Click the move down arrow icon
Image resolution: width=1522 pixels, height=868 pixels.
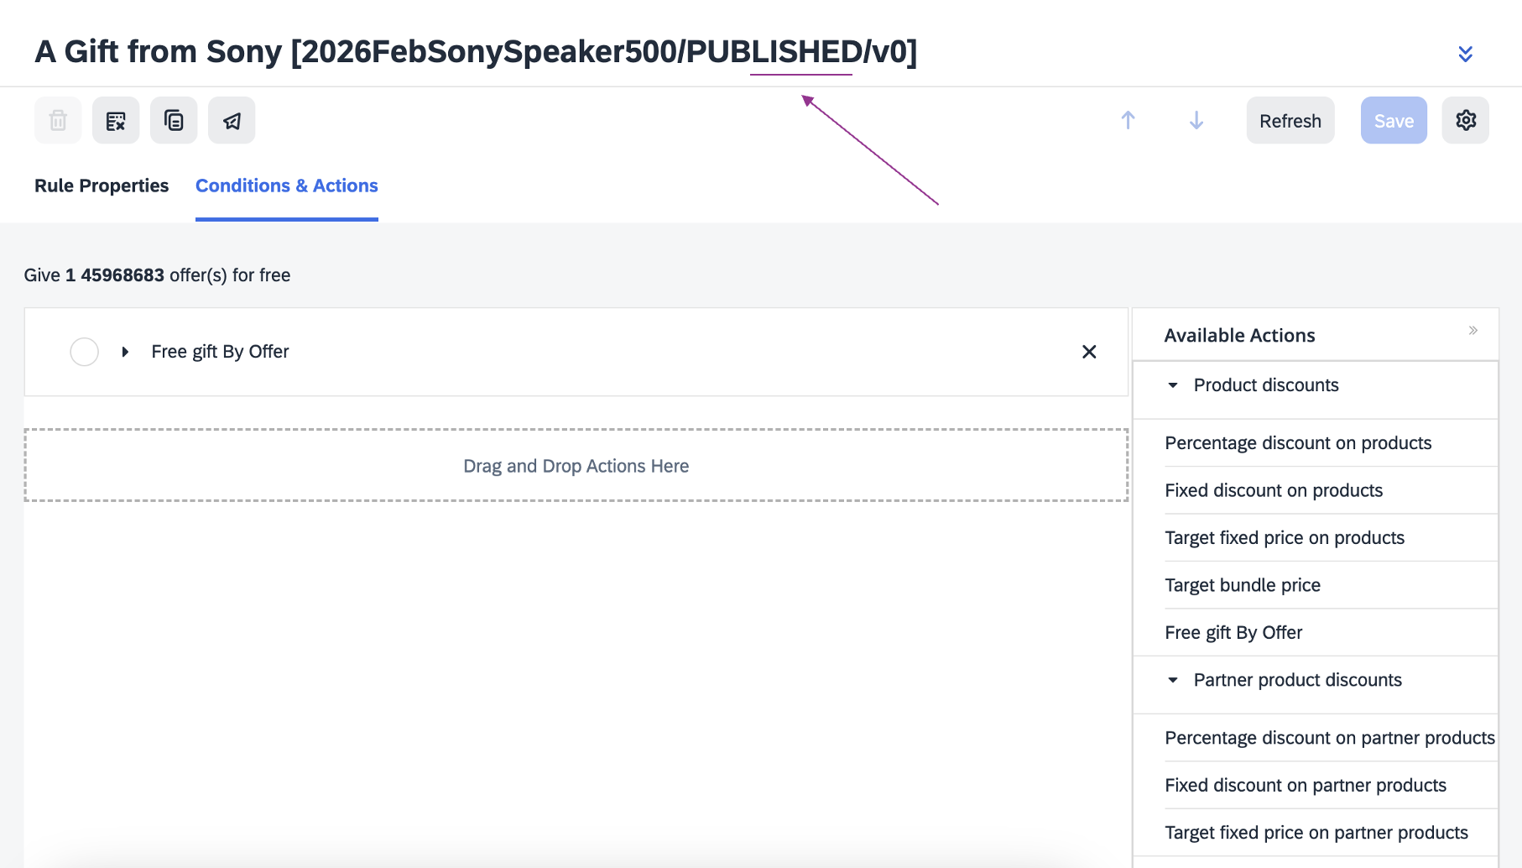tap(1196, 121)
